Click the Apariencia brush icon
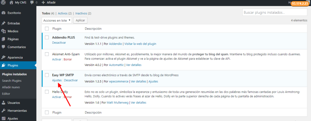The width and height of the screenshot is (311, 121). point(3,57)
